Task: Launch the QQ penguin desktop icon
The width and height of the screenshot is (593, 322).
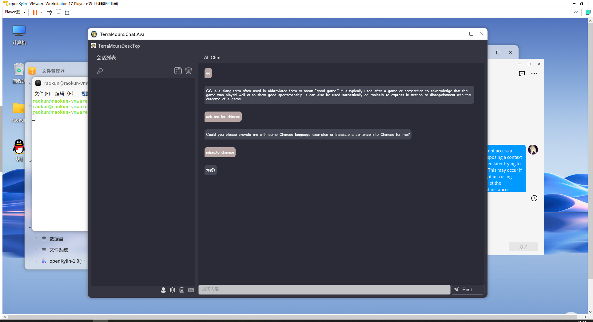Action: pyautogui.click(x=19, y=150)
